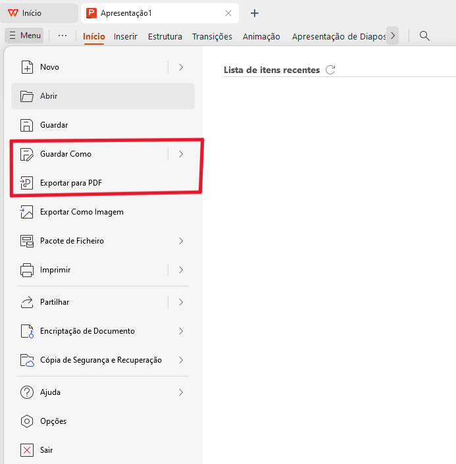The height and width of the screenshot is (464, 456).
Task: Click the Exportar Como Imagem icon
Action: pos(26,212)
